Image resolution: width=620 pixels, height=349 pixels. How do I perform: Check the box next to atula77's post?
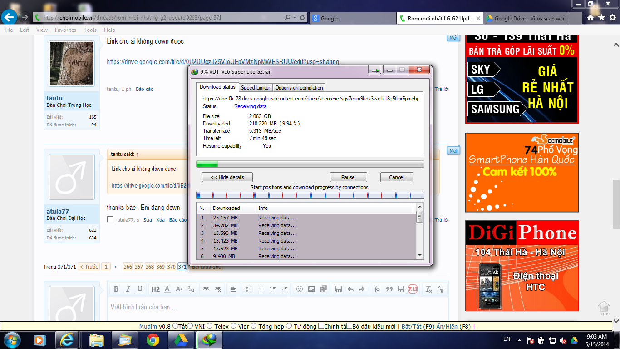[x=110, y=220]
